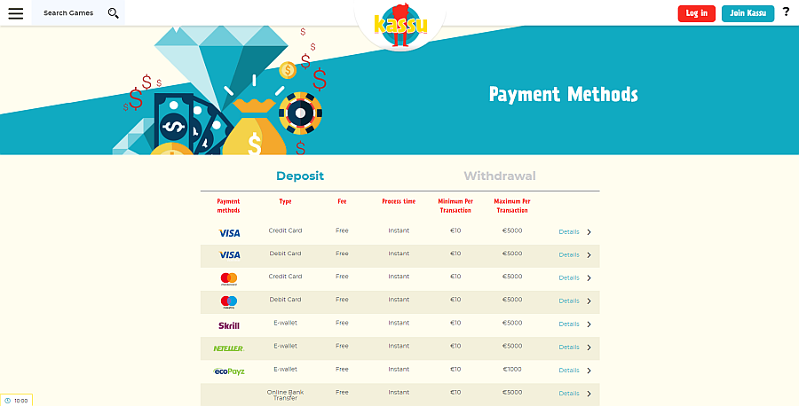The height and width of the screenshot is (406, 799).
Task: Click the Maximum Per Transaction header
Action: (x=512, y=206)
